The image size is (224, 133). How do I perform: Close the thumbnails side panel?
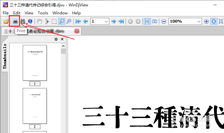[x=62, y=39]
